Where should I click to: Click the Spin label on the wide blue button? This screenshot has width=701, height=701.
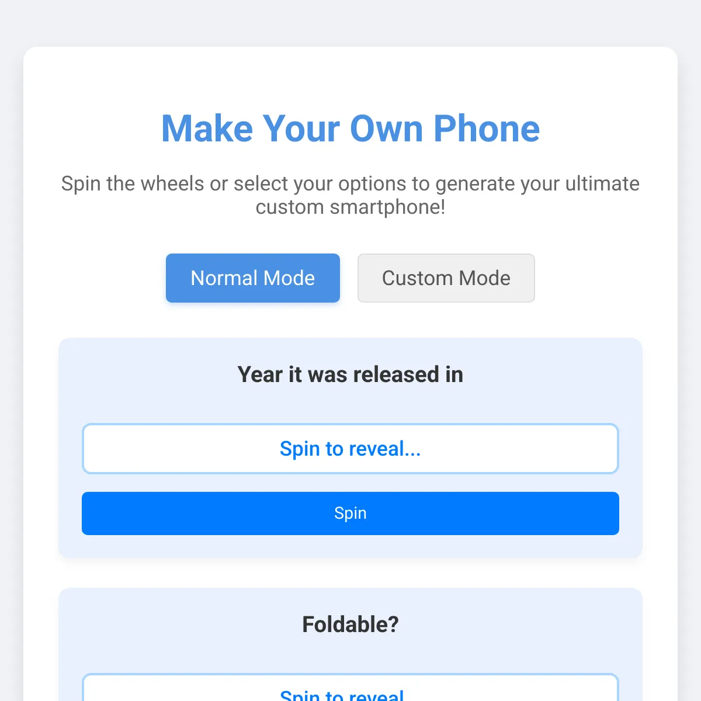tap(350, 513)
